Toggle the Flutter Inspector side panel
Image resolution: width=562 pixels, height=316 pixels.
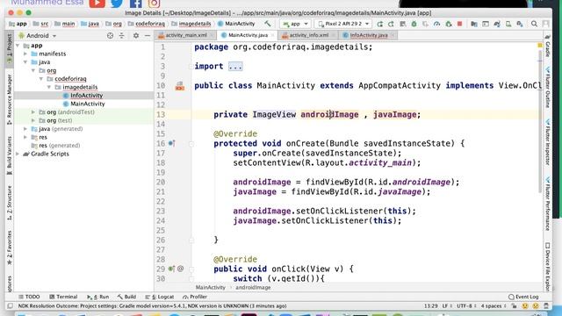548,141
